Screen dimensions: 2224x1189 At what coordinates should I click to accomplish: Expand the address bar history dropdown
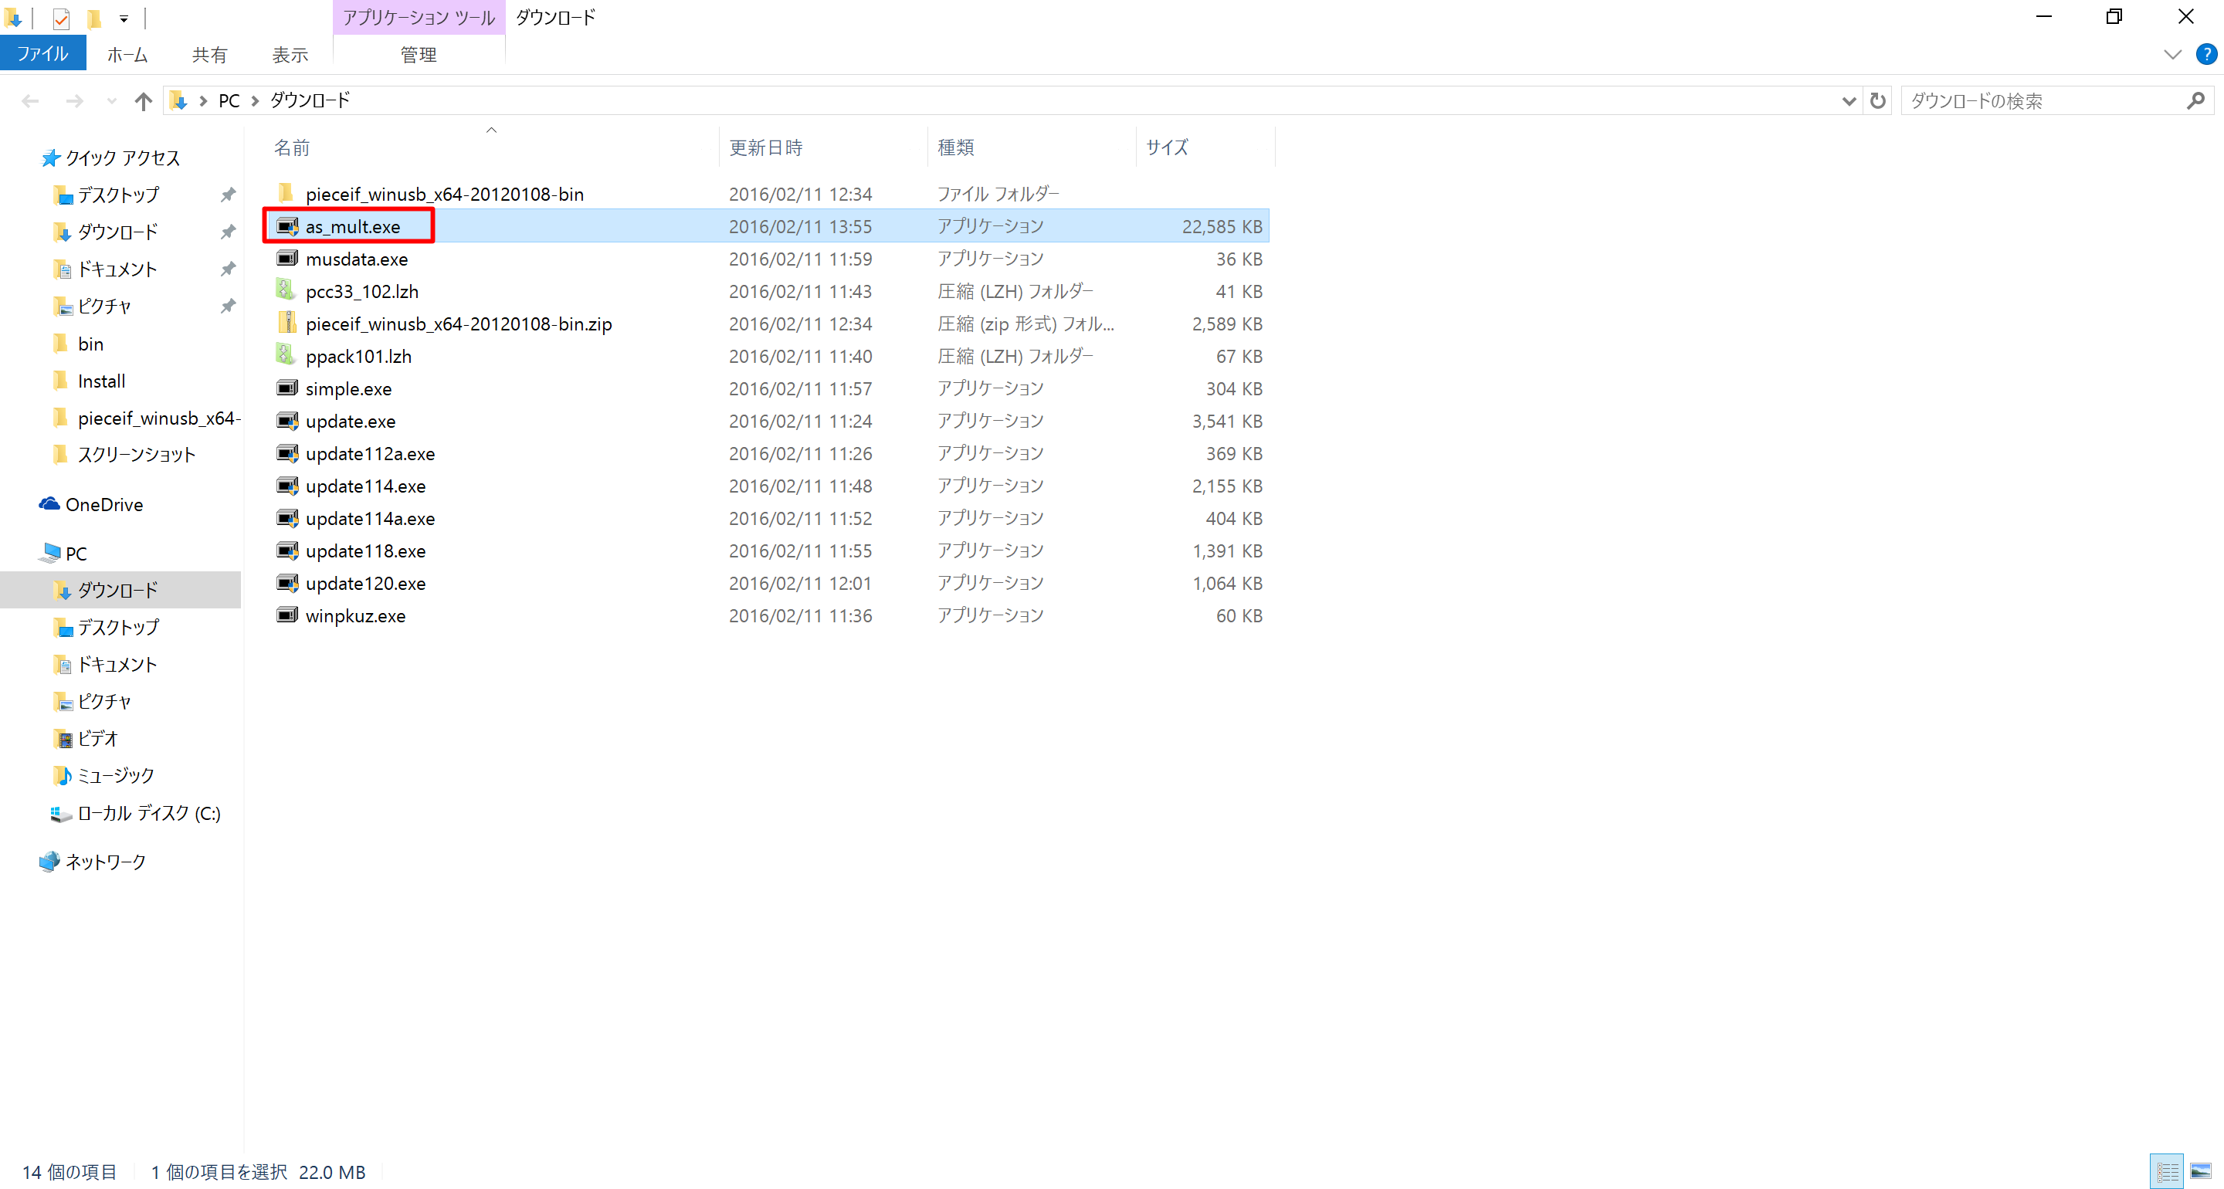coord(1848,101)
